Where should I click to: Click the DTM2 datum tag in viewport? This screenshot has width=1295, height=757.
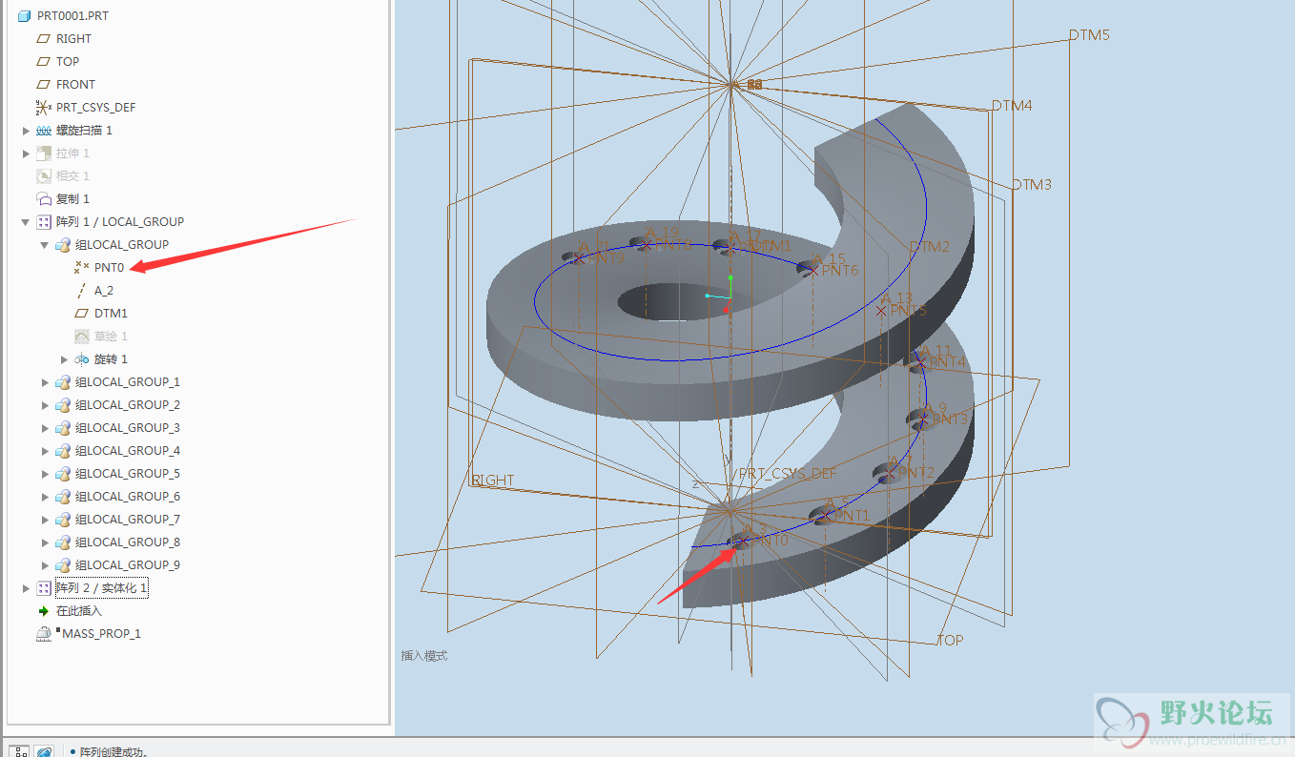point(930,247)
